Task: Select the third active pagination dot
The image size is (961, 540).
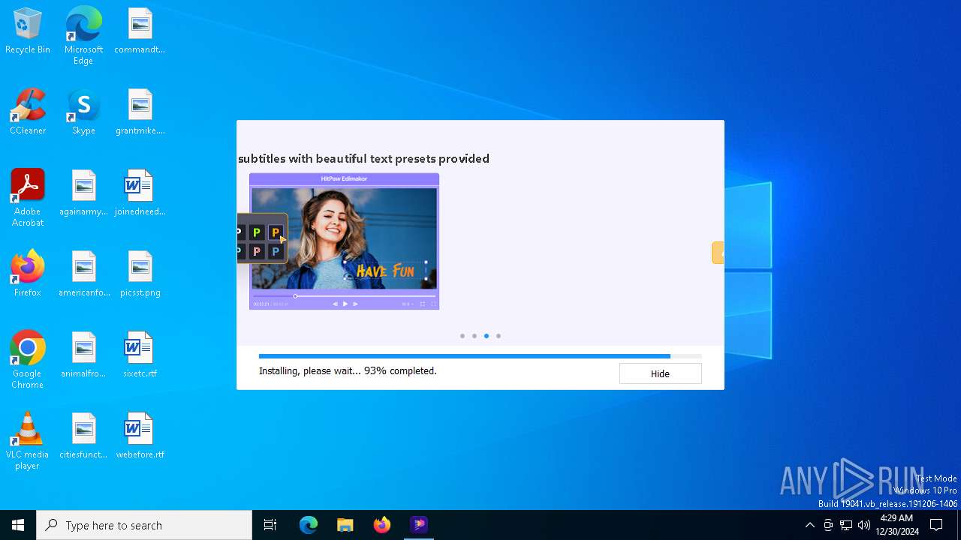Action: tap(487, 336)
